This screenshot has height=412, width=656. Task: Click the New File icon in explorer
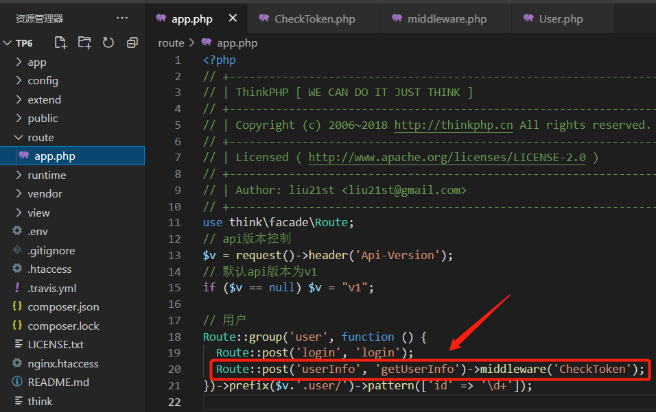pyautogui.click(x=61, y=43)
